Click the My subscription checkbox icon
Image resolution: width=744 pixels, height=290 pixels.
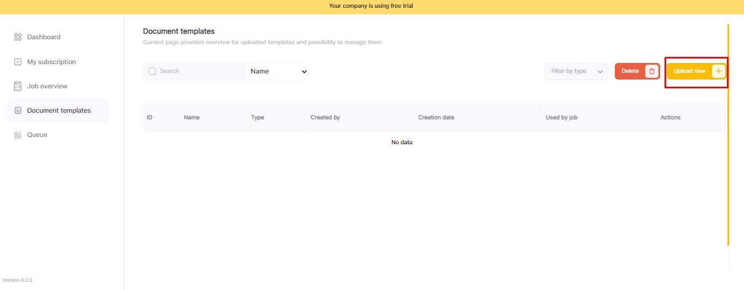point(18,62)
